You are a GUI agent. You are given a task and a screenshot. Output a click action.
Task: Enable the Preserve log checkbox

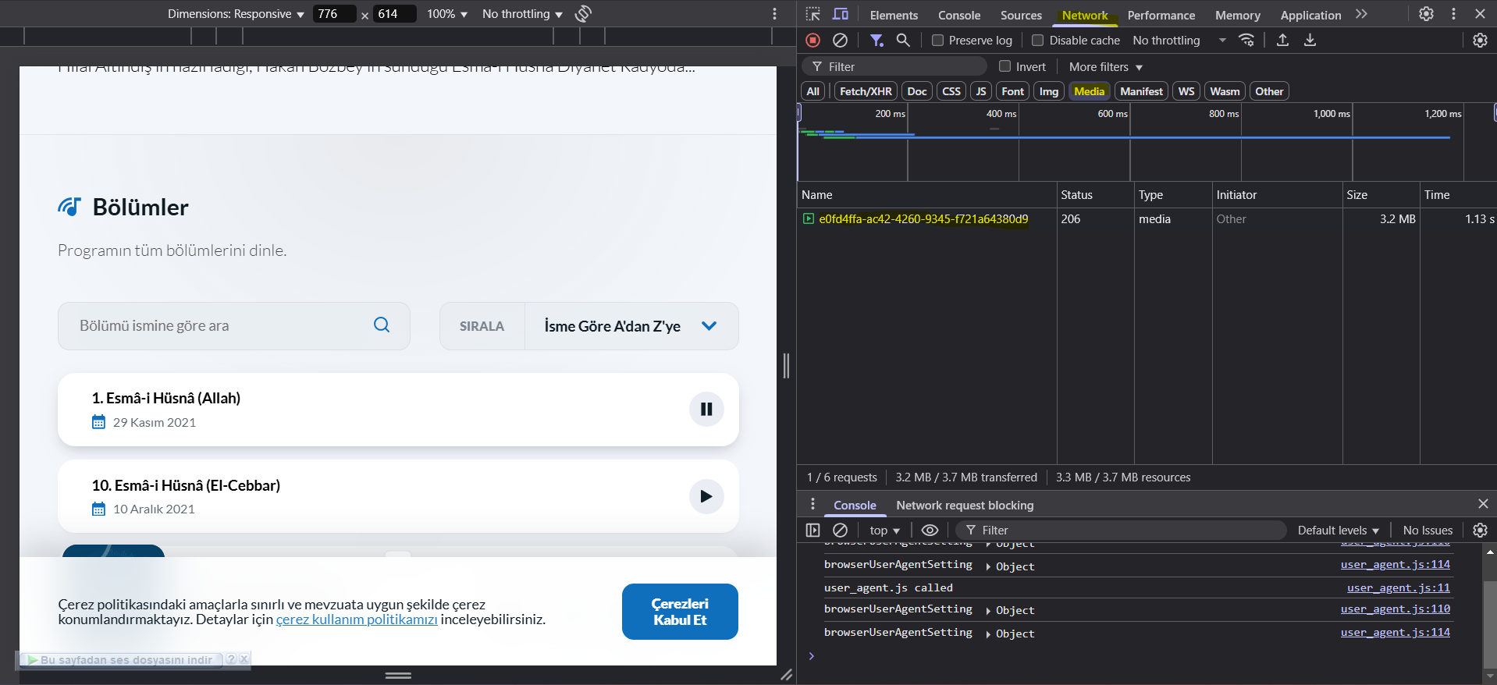938,40
